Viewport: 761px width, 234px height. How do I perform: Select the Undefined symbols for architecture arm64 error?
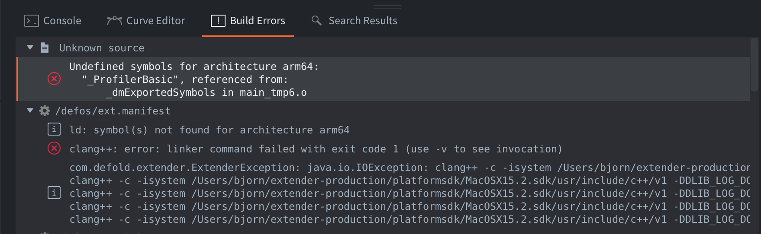[x=383, y=79]
